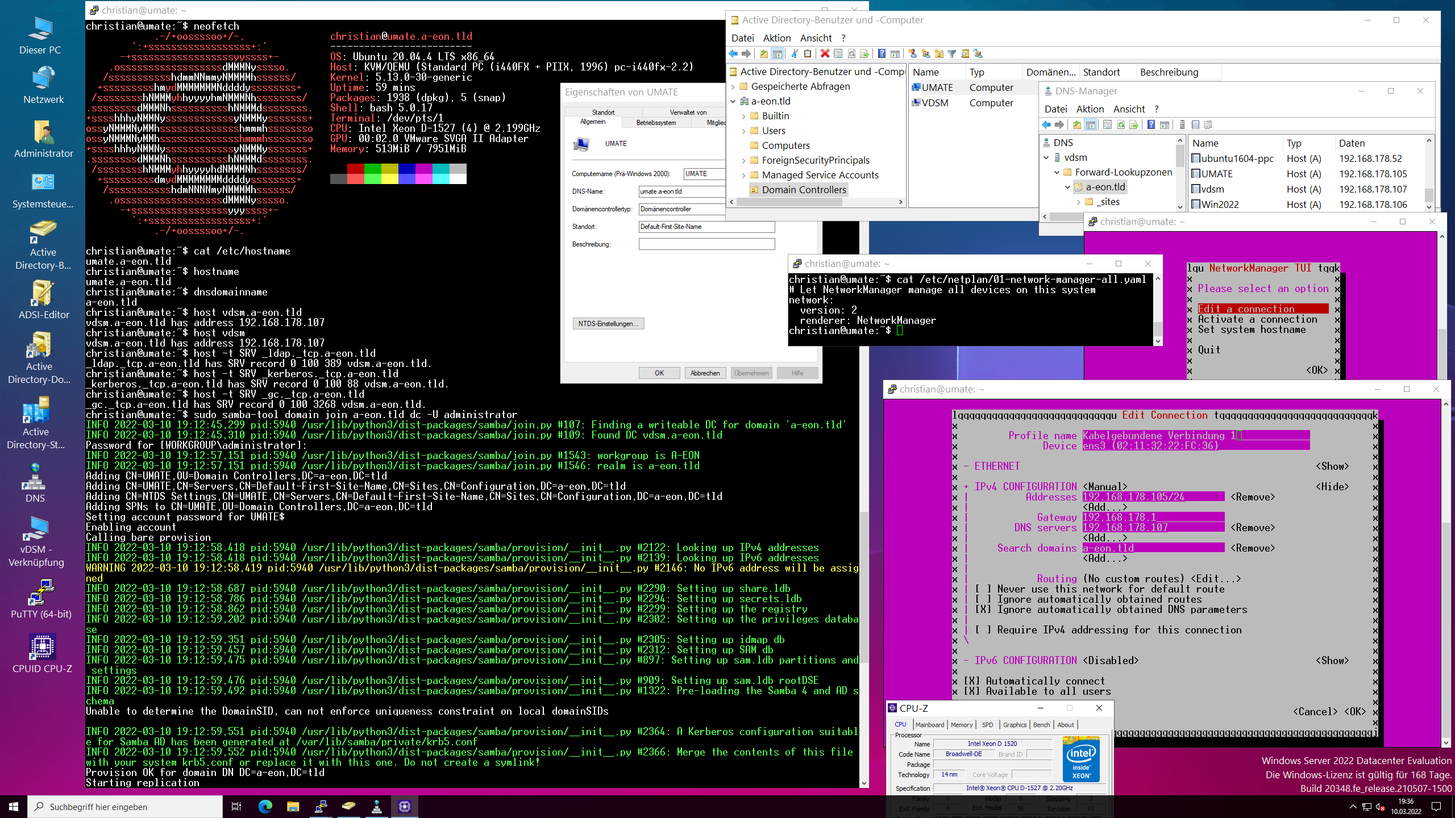
Task: Switch to Memory tab in CPU-Z
Action: (961, 725)
